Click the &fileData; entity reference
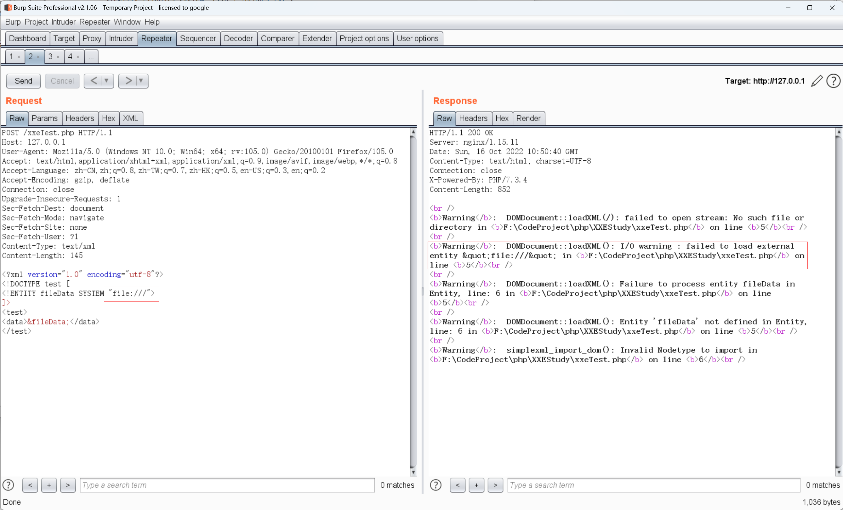This screenshot has height=510, width=843. coord(48,322)
